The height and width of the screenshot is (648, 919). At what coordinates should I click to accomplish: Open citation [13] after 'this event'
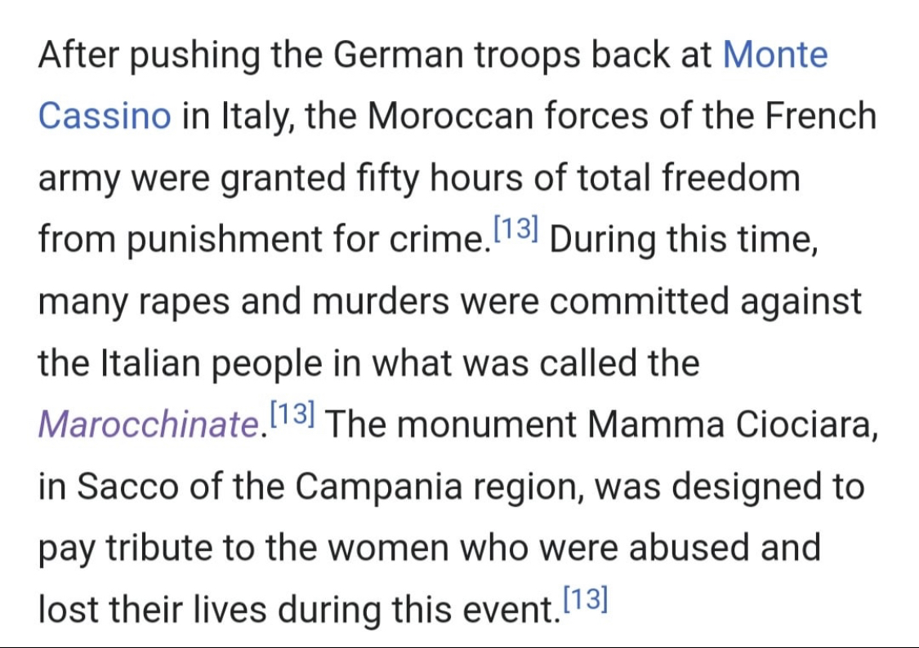coord(586,598)
